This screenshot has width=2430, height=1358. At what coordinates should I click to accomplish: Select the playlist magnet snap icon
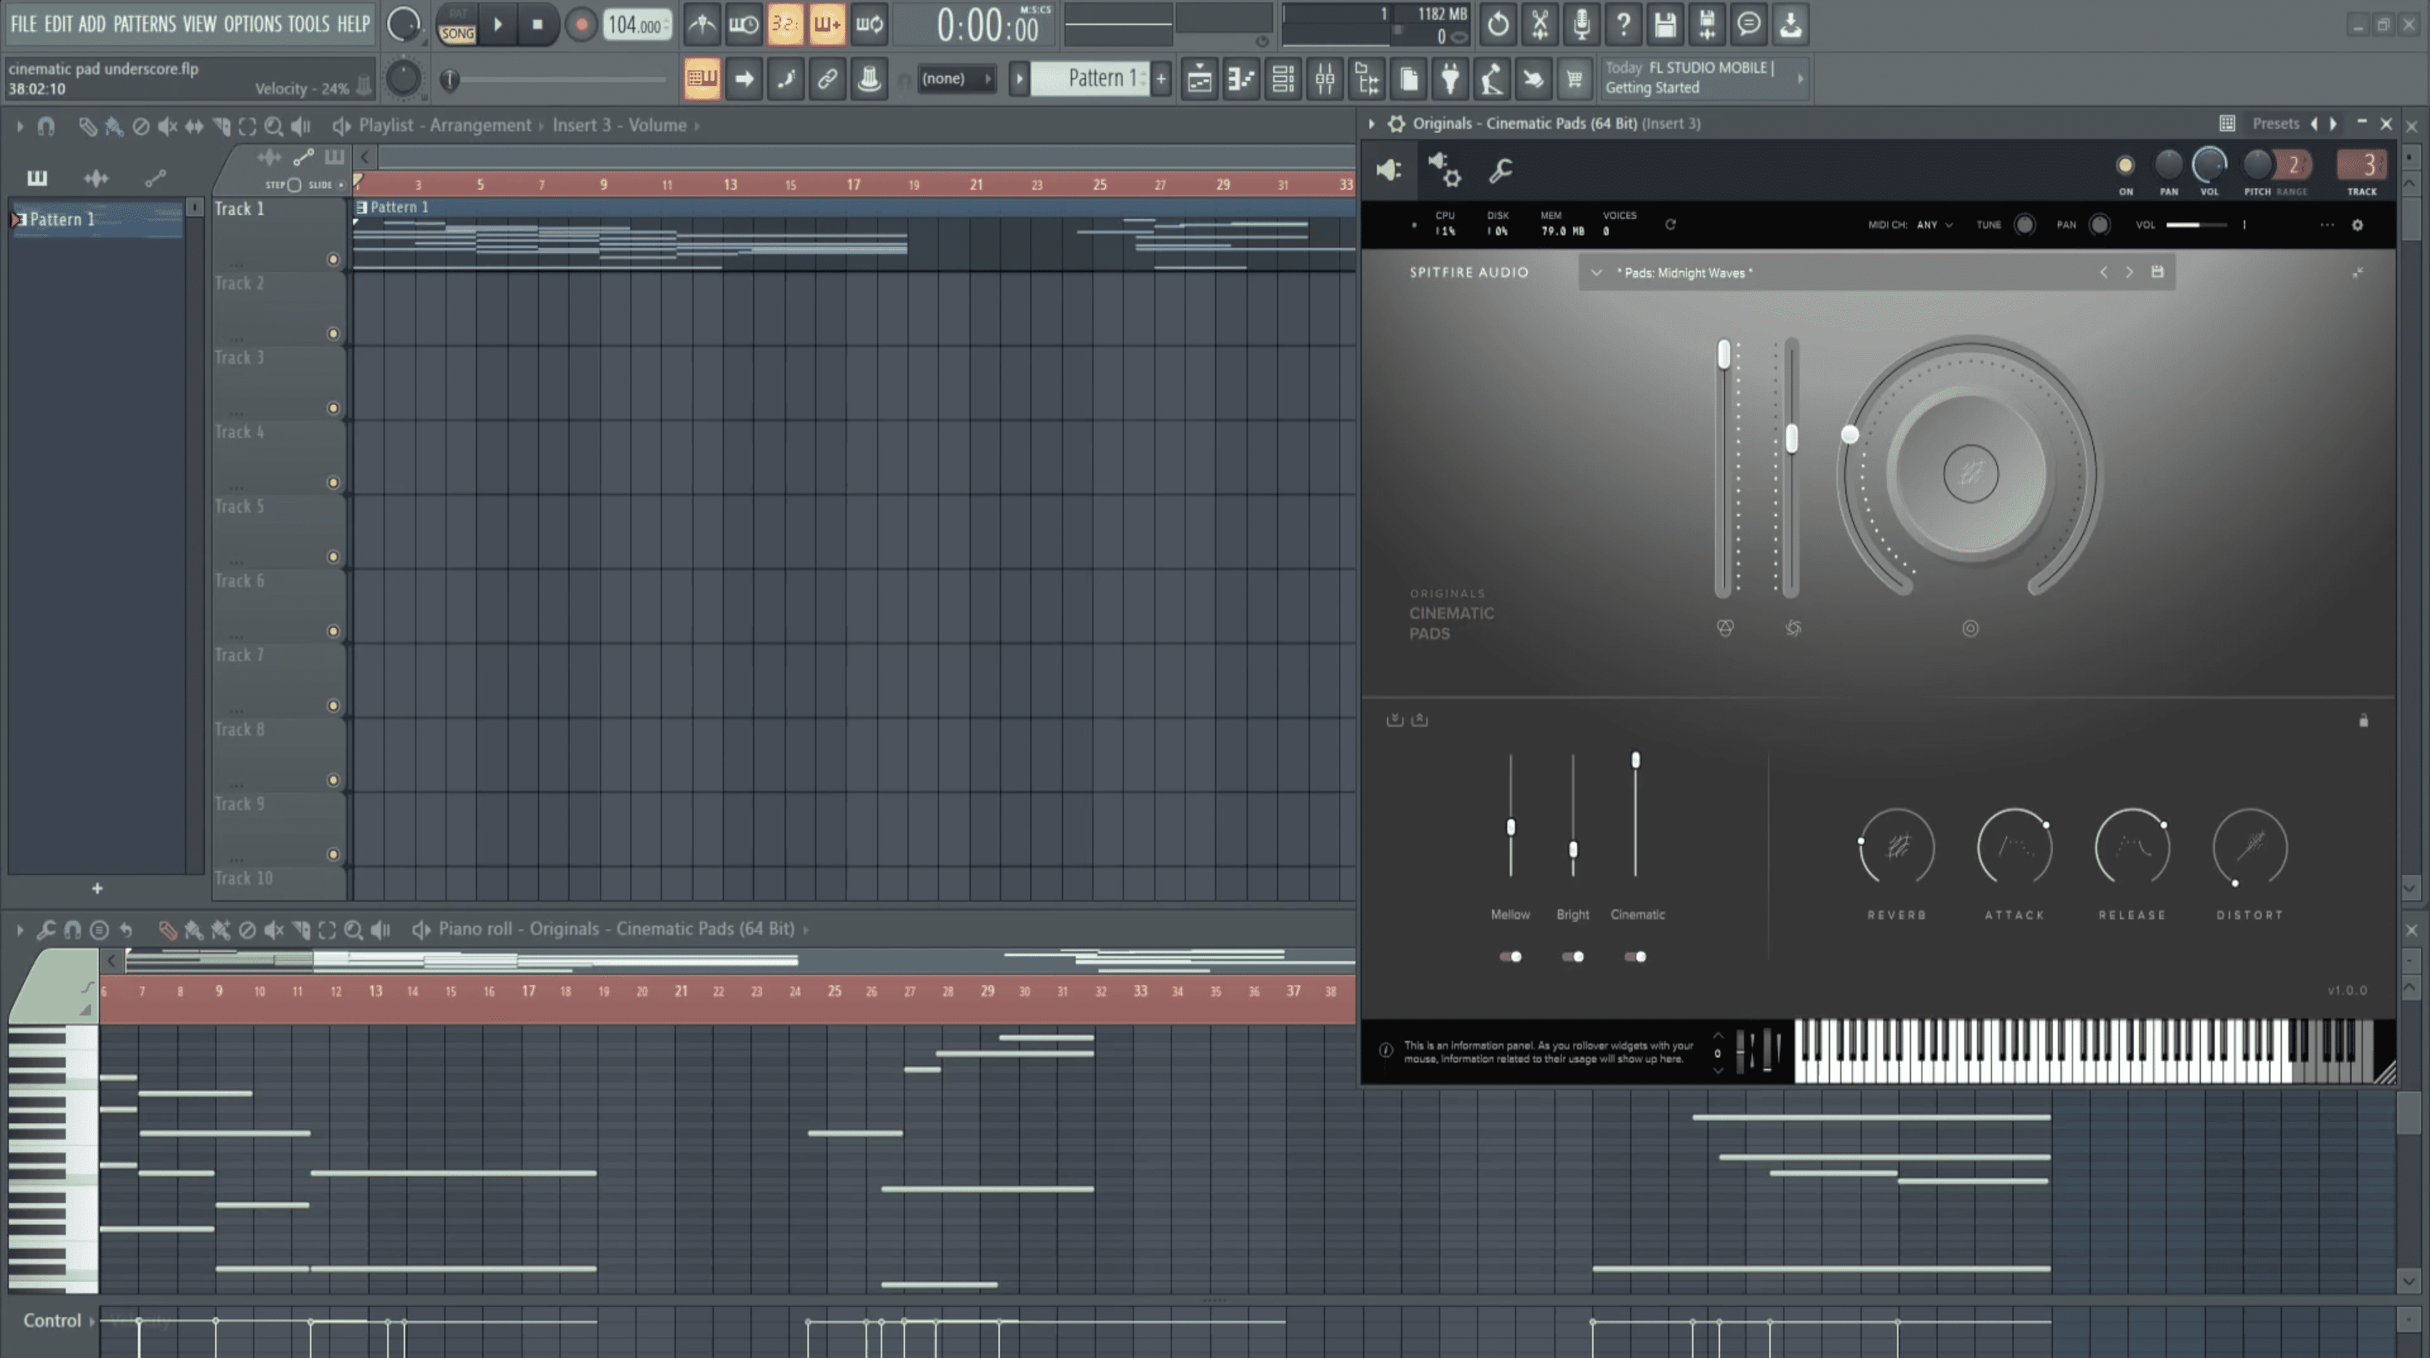[46, 125]
